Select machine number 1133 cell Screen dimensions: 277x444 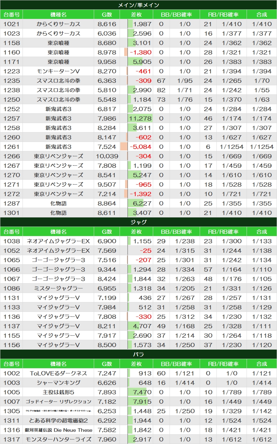tap(12, 307)
